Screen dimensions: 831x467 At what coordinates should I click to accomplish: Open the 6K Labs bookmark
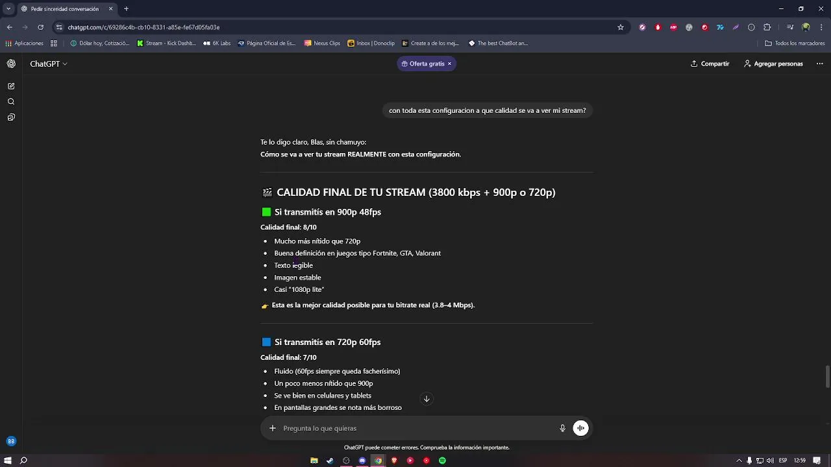tap(217, 43)
